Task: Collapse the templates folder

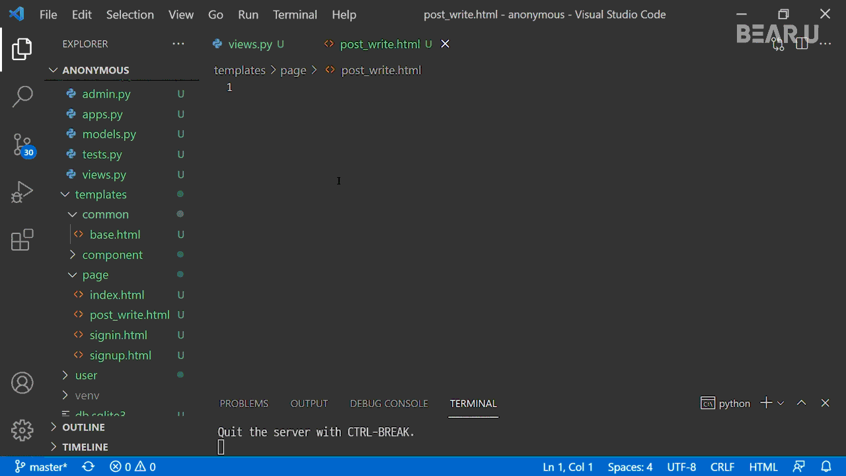Action: (100, 194)
